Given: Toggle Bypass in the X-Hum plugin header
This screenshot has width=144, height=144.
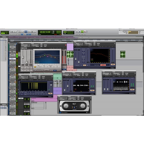Looking at the screenshot, I should [x=43, y=77].
